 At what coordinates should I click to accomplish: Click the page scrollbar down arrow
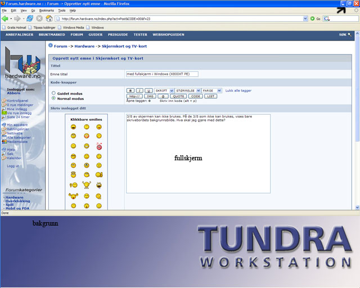coord(357,208)
